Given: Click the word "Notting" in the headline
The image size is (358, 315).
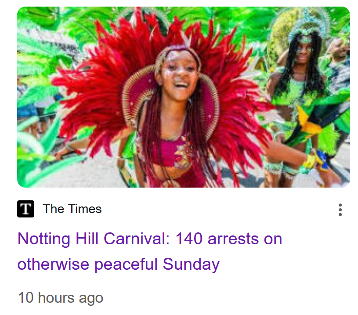Looking at the screenshot, I should [44, 239].
